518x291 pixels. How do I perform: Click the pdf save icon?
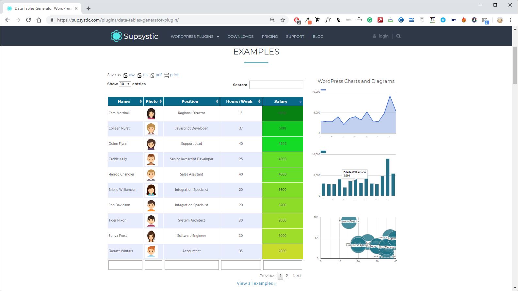[152, 75]
